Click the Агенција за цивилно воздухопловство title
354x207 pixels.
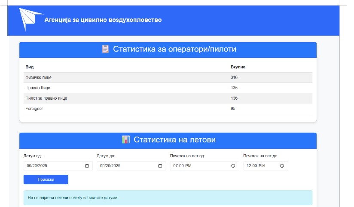coord(103,20)
